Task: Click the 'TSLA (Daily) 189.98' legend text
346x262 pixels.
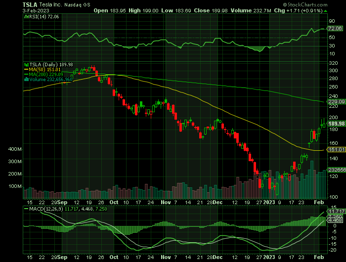Action: [x=51, y=65]
